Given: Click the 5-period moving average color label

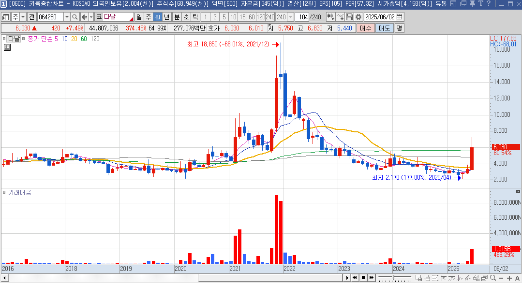Looking at the screenshot, I should click(x=56, y=39).
